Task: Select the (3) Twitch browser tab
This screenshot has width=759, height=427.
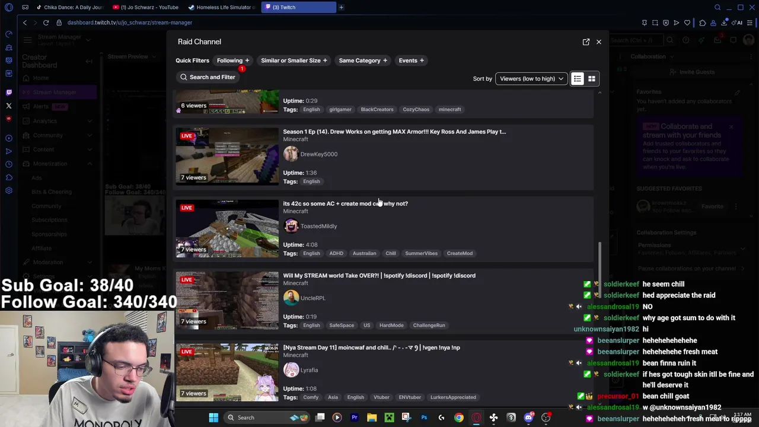Action: click(298, 7)
